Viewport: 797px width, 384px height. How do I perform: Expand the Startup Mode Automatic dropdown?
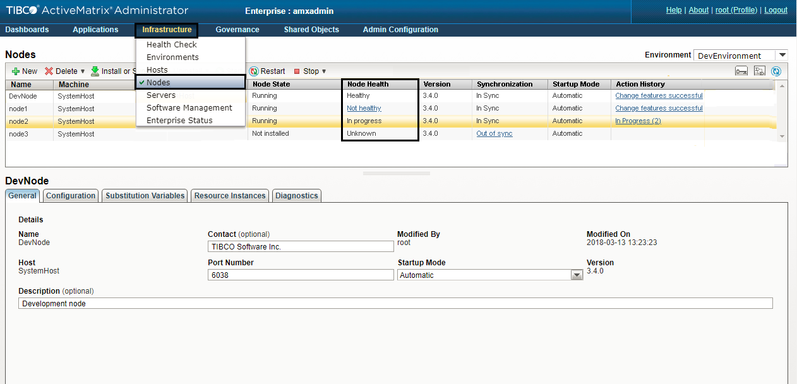(x=576, y=275)
